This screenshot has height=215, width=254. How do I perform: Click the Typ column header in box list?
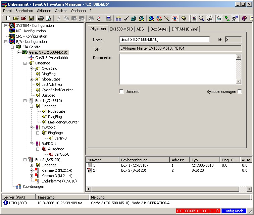pos(205,160)
